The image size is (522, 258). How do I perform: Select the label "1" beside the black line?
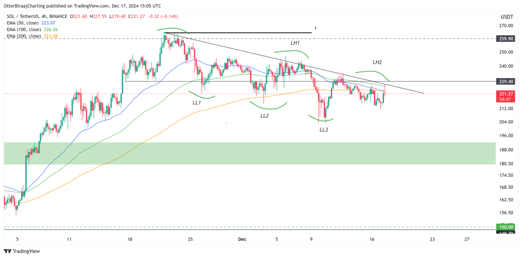[316, 28]
